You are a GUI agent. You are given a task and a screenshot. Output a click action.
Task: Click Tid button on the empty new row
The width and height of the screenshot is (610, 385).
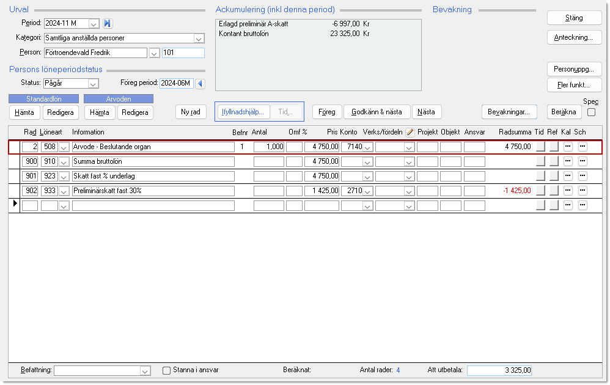pos(540,205)
